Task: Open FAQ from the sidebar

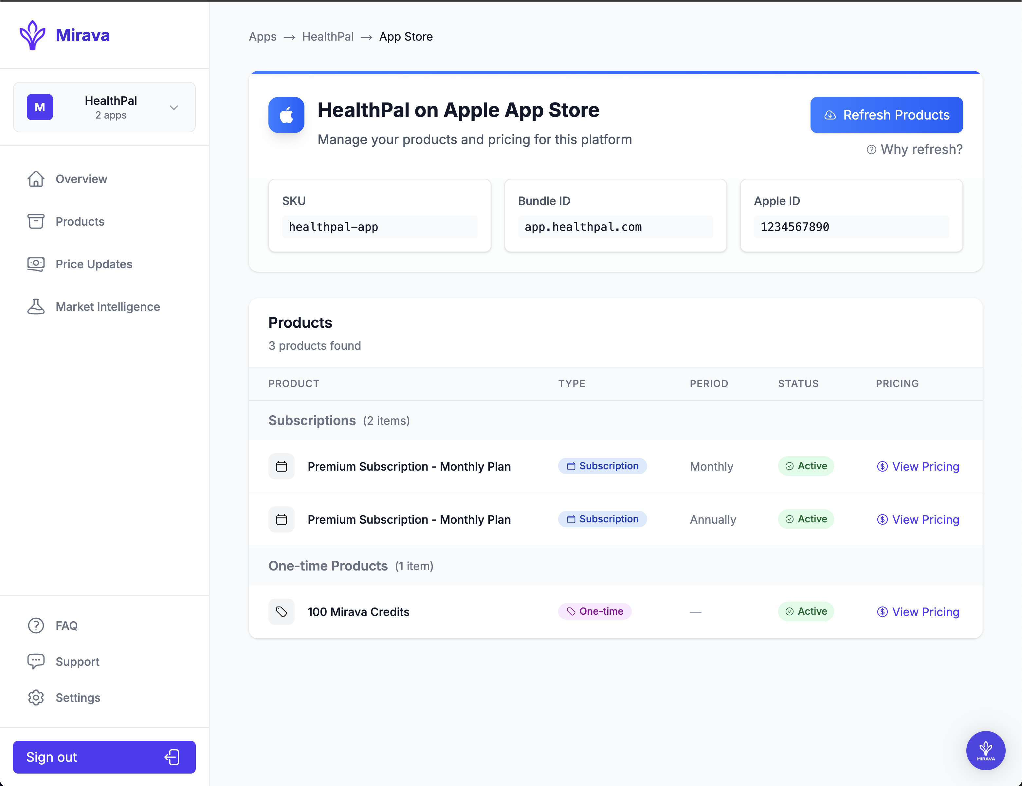Action: tap(66, 626)
